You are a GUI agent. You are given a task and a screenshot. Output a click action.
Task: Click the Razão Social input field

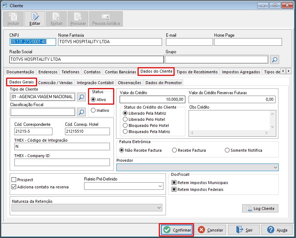coord(87,59)
